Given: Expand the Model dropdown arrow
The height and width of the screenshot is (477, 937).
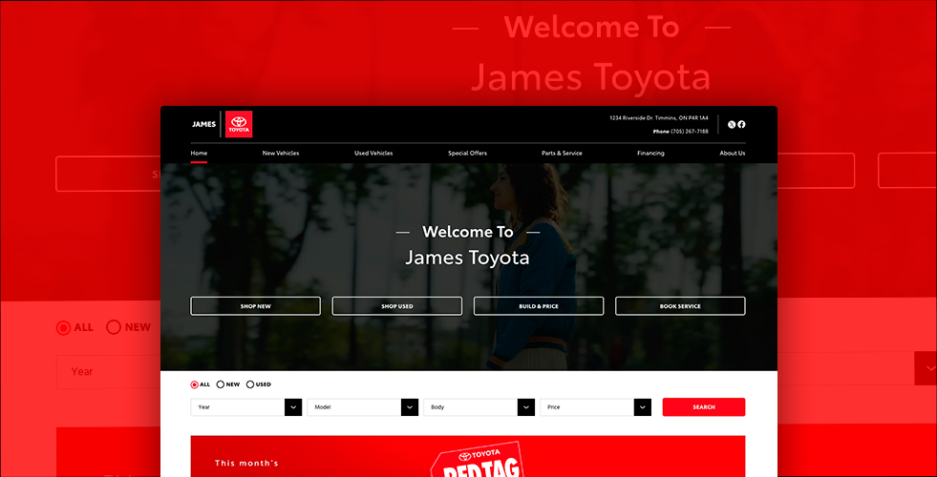Looking at the screenshot, I should click(x=410, y=407).
